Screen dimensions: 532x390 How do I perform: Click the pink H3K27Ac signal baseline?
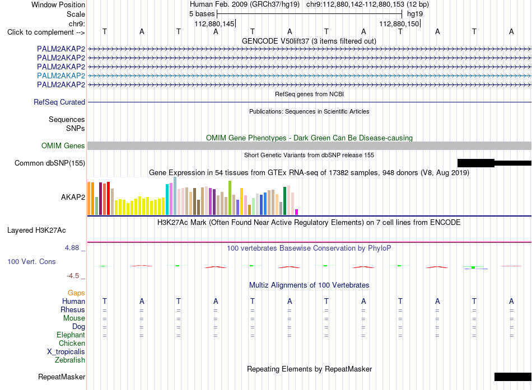pos(310,242)
